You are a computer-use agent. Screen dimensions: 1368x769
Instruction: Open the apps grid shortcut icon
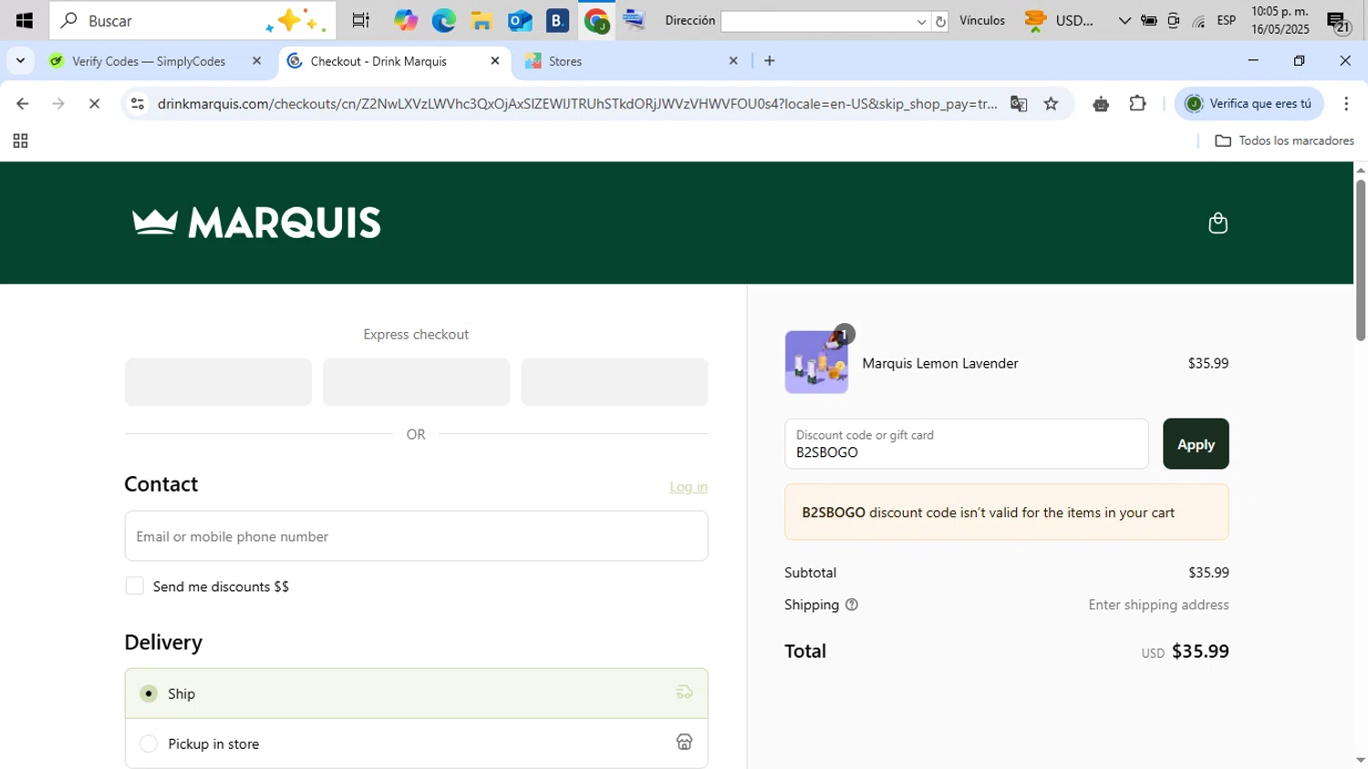pyautogui.click(x=20, y=141)
